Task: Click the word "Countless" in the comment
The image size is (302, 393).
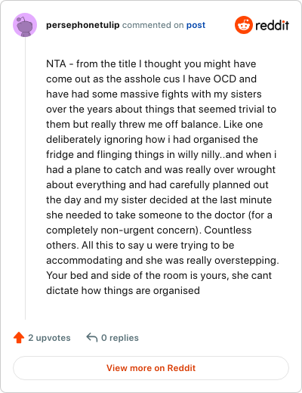Action: (228, 230)
